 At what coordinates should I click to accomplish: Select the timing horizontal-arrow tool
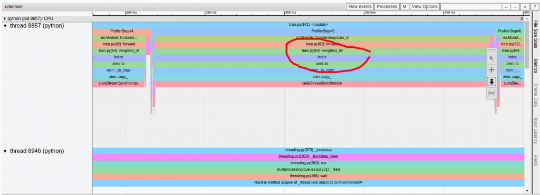[x=491, y=93]
